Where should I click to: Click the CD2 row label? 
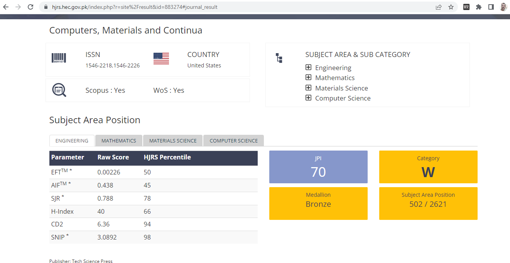point(57,224)
